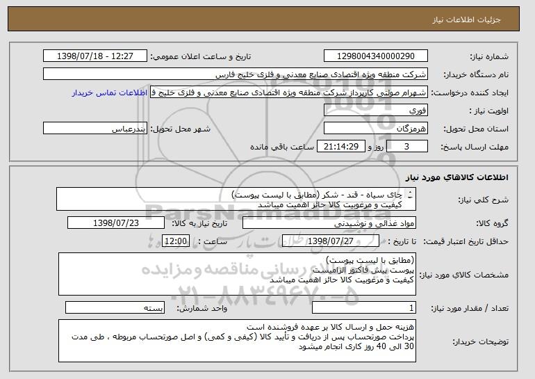The width and height of the screenshot is (535, 379).
Task: Click the time field showing 12:00
Action: (x=176, y=241)
